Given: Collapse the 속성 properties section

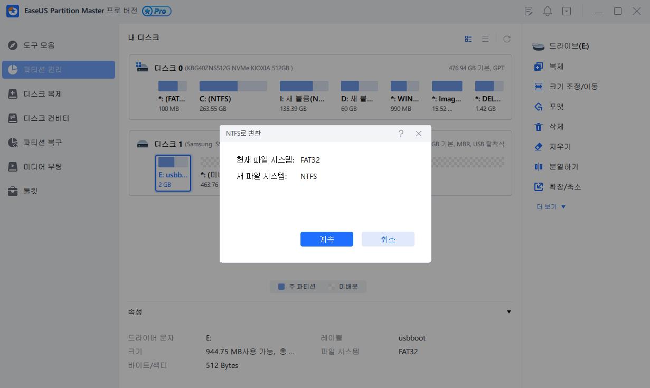Looking at the screenshot, I should coord(508,311).
